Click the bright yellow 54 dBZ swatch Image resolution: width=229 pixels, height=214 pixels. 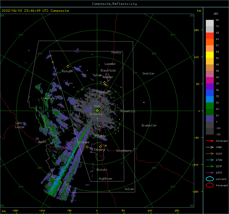210,55
